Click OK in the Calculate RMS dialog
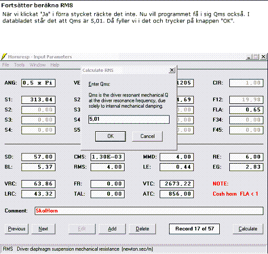This screenshot has height=254, width=268. [x=110, y=136]
